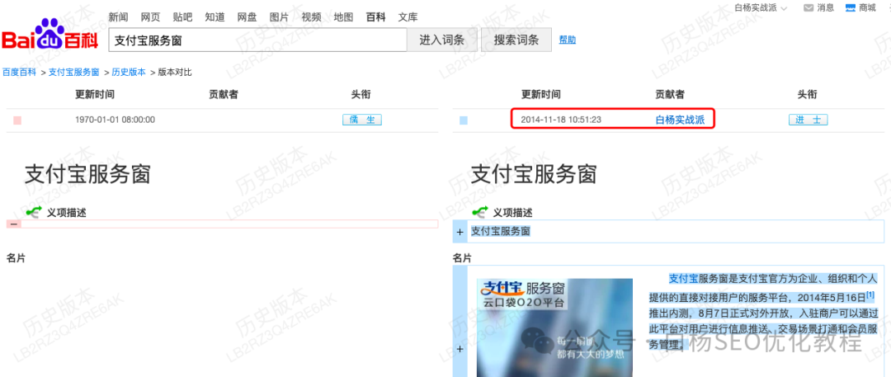
Task: Open the 网盘 navigation tab
Action: click(247, 17)
